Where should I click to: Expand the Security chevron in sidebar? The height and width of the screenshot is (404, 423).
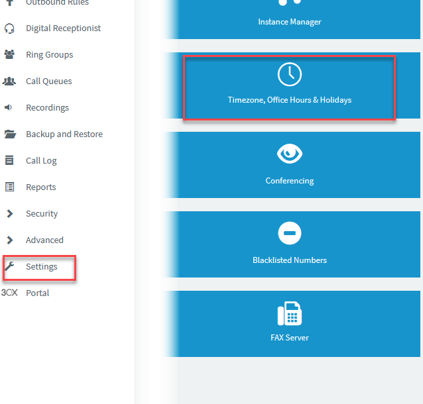10,213
